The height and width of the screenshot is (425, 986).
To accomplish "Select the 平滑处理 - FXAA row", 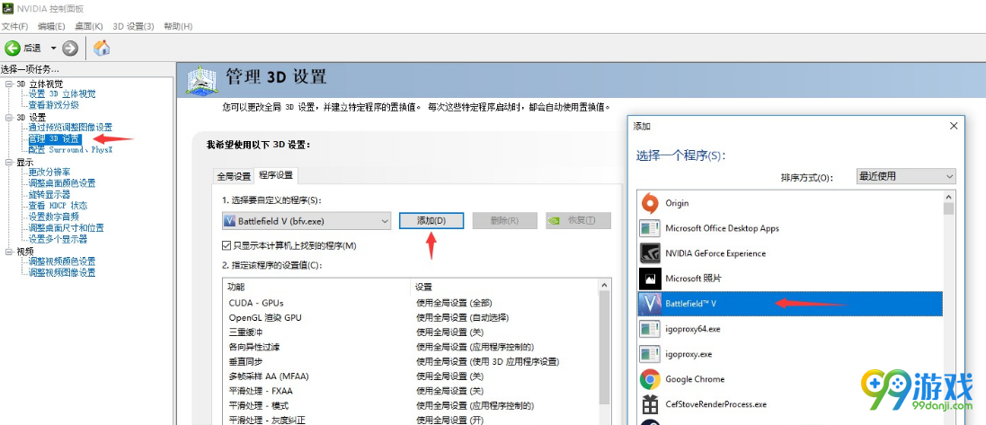I will coord(411,391).
